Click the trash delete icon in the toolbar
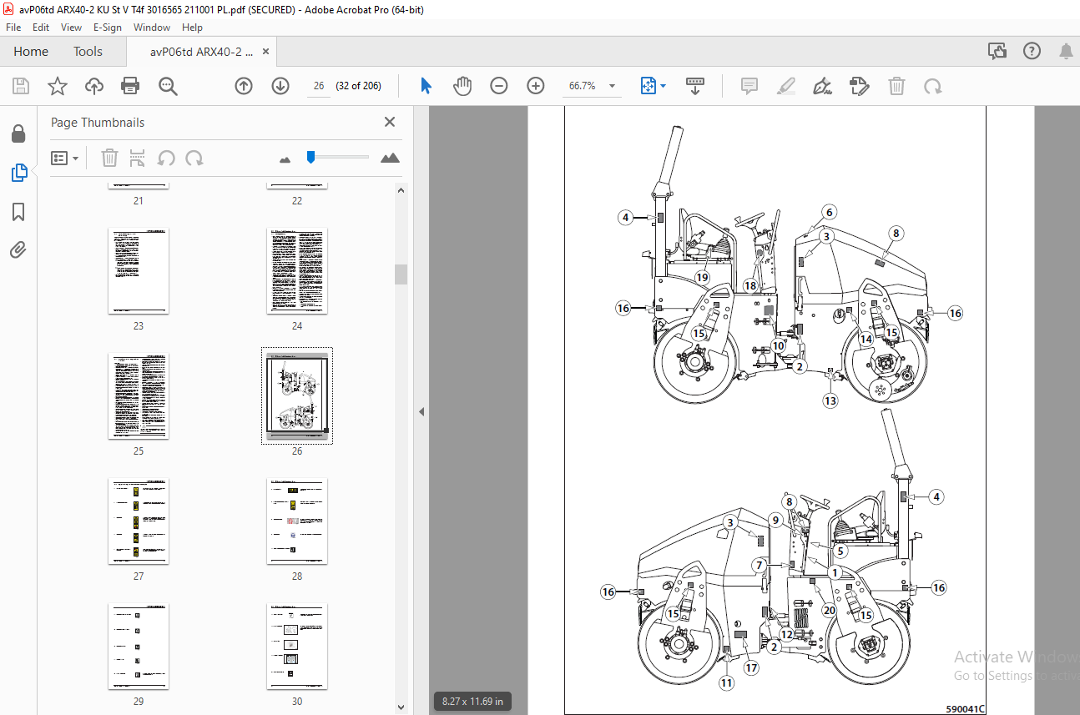 (x=896, y=86)
